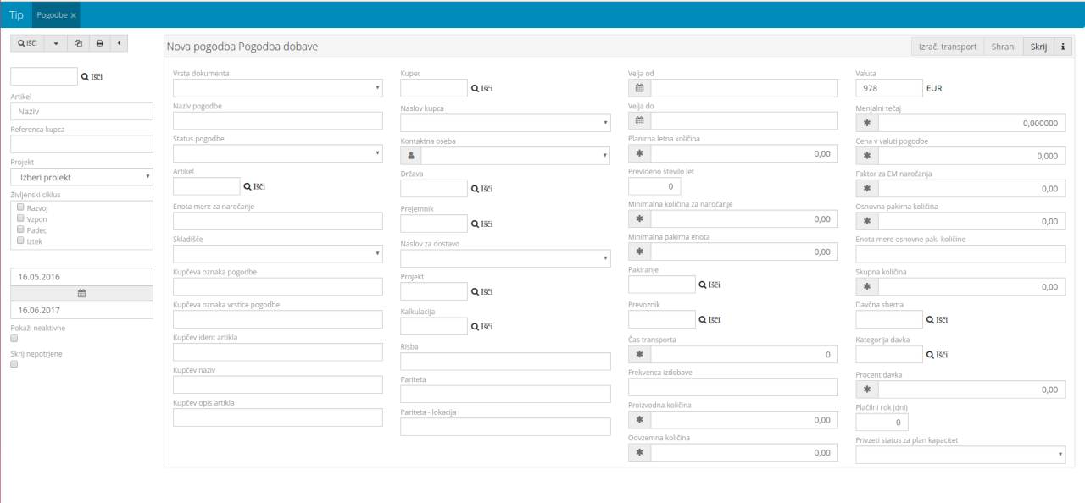Expand the Izberi projekt dropdown

(81, 177)
